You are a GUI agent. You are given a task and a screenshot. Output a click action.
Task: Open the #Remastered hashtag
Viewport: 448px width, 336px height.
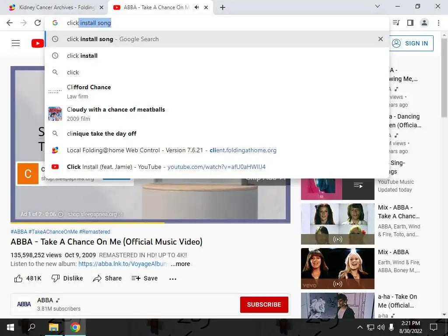[94, 232]
